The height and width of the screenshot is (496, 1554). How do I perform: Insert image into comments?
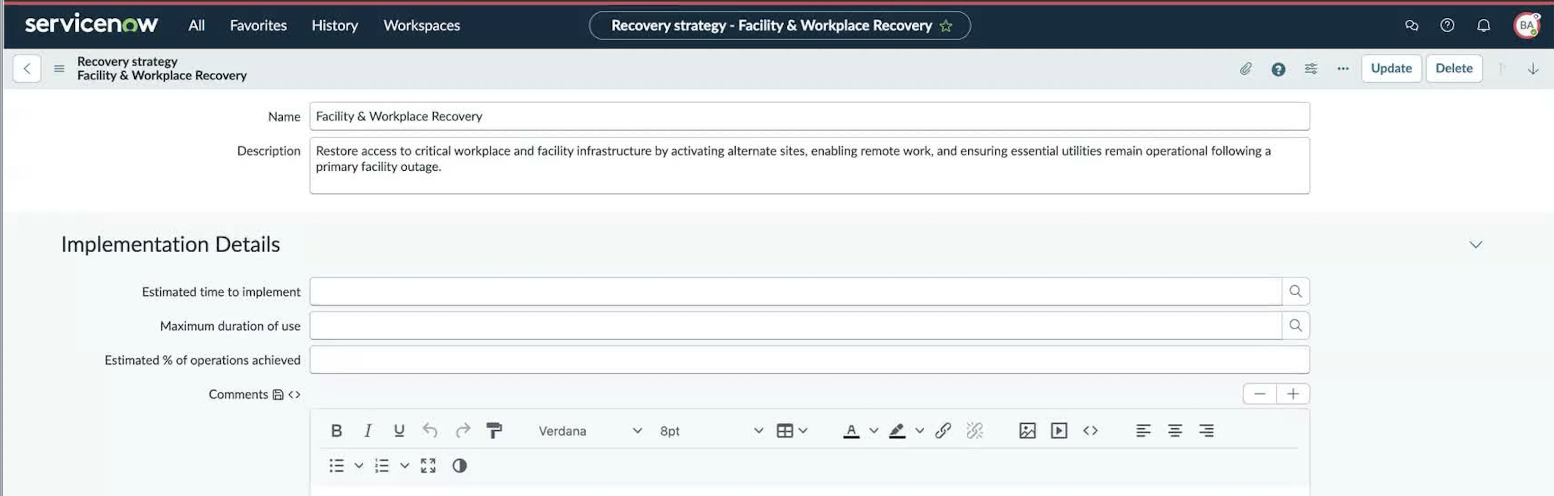point(1027,431)
